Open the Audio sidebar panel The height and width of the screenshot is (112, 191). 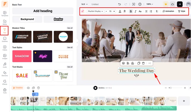[5, 65]
